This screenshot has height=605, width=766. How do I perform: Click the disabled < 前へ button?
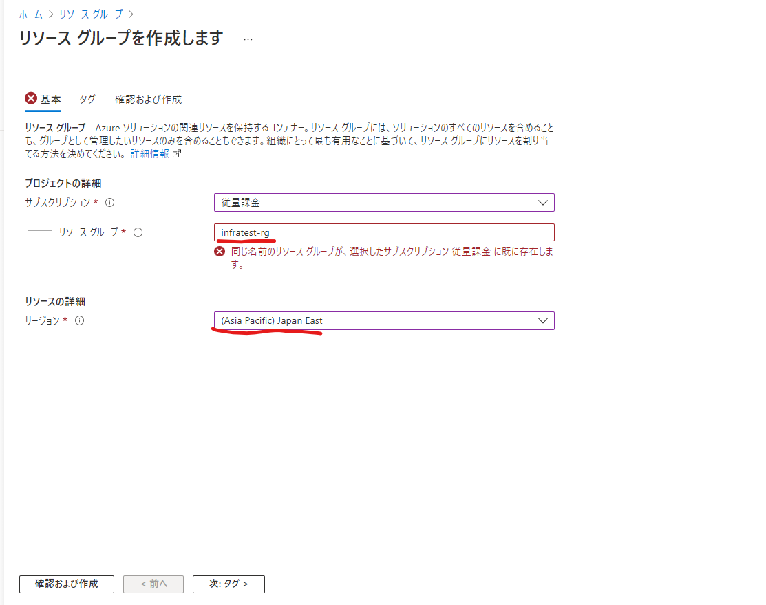click(153, 584)
